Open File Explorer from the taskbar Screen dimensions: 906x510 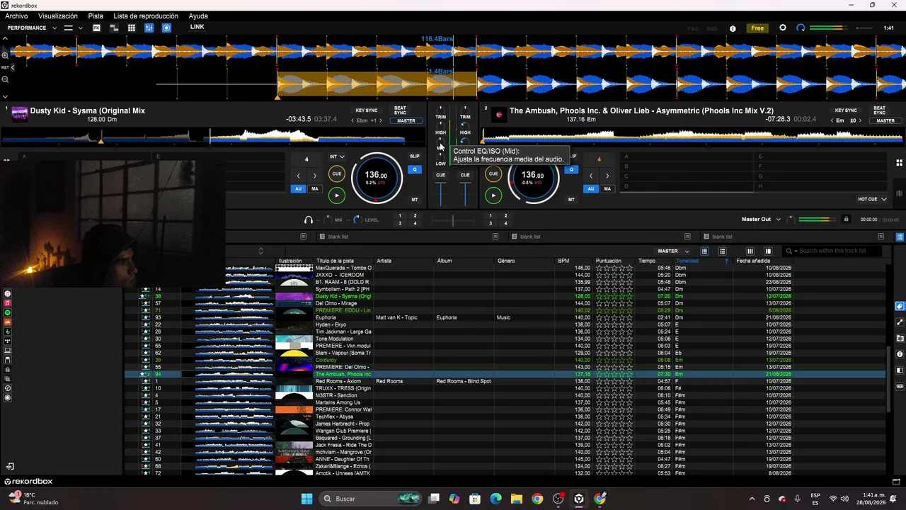pyautogui.click(x=516, y=499)
